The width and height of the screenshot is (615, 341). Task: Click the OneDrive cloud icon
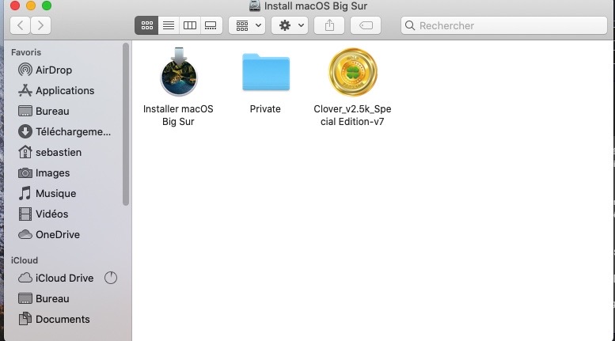point(25,234)
